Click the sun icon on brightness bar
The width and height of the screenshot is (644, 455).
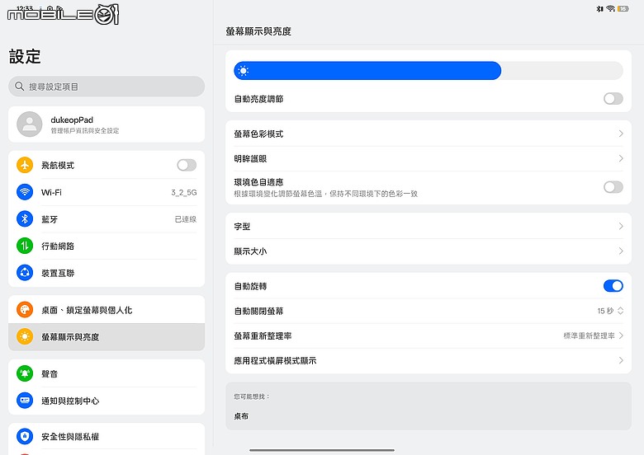pos(243,71)
